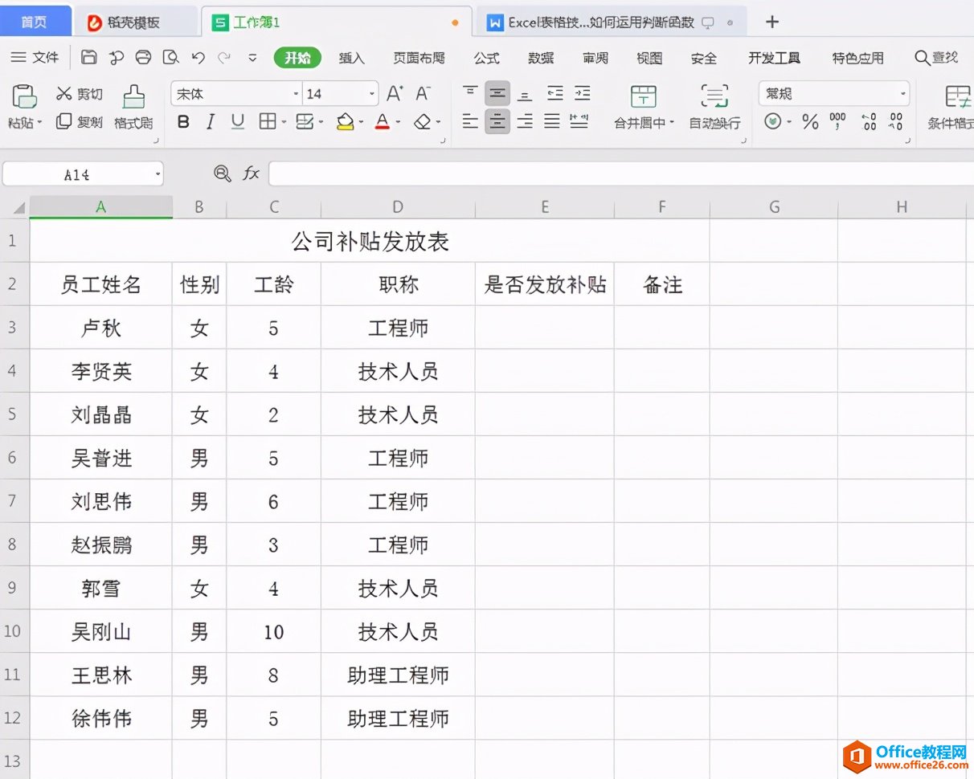Image resolution: width=974 pixels, height=779 pixels.
Task: Toggle Italic formatting
Action: [x=211, y=122]
